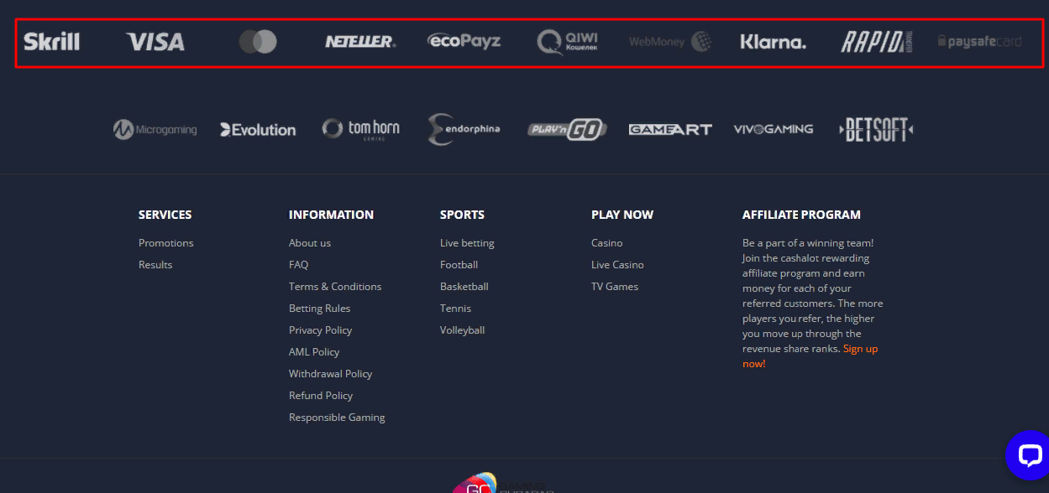The height and width of the screenshot is (493, 1049).
Task: Select the paysafecard logo
Action: tap(979, 41)
